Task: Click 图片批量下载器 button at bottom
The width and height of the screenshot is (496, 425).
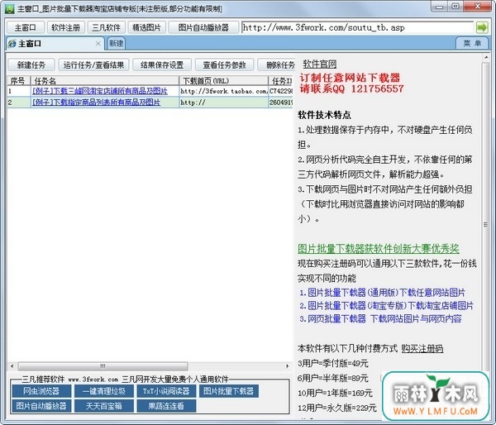Action: point(229,391)
